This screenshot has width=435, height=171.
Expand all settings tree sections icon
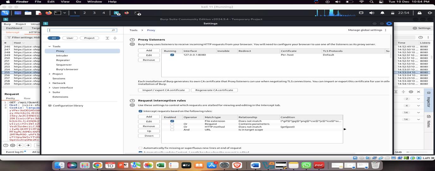(107, 38)
